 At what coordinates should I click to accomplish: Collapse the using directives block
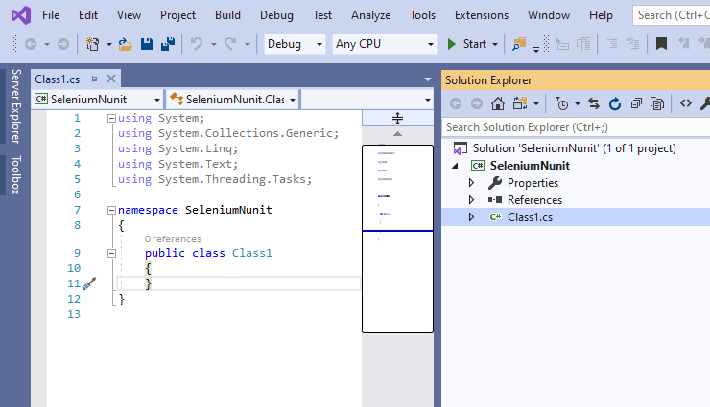point(111,119)
